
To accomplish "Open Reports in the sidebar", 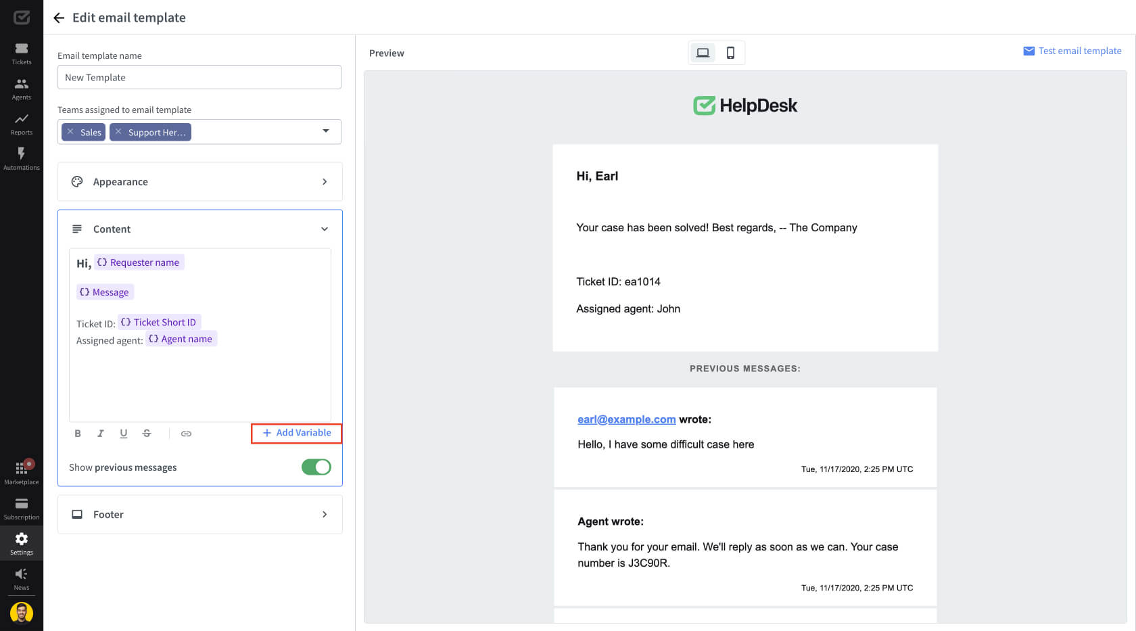I will click(22, 124).
